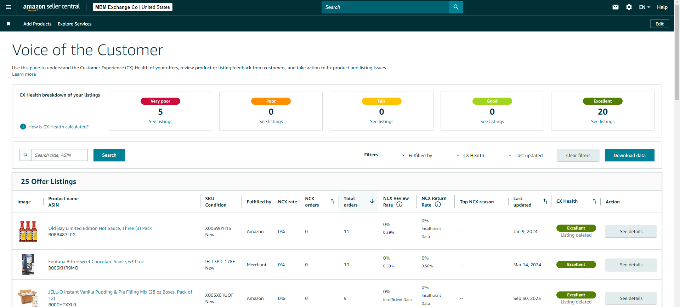Expand the CX Health filter
The width and height of the screenshot is (680, 307).
click(x=470, y=155)
